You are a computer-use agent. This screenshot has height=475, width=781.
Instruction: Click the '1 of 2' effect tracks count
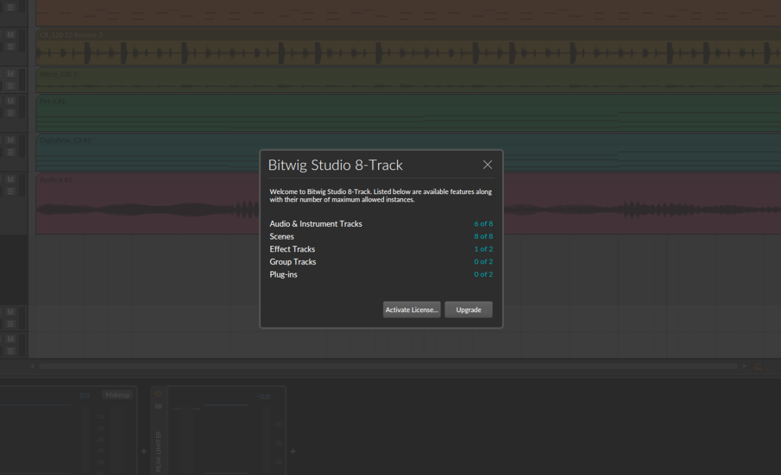pos(483,249)
